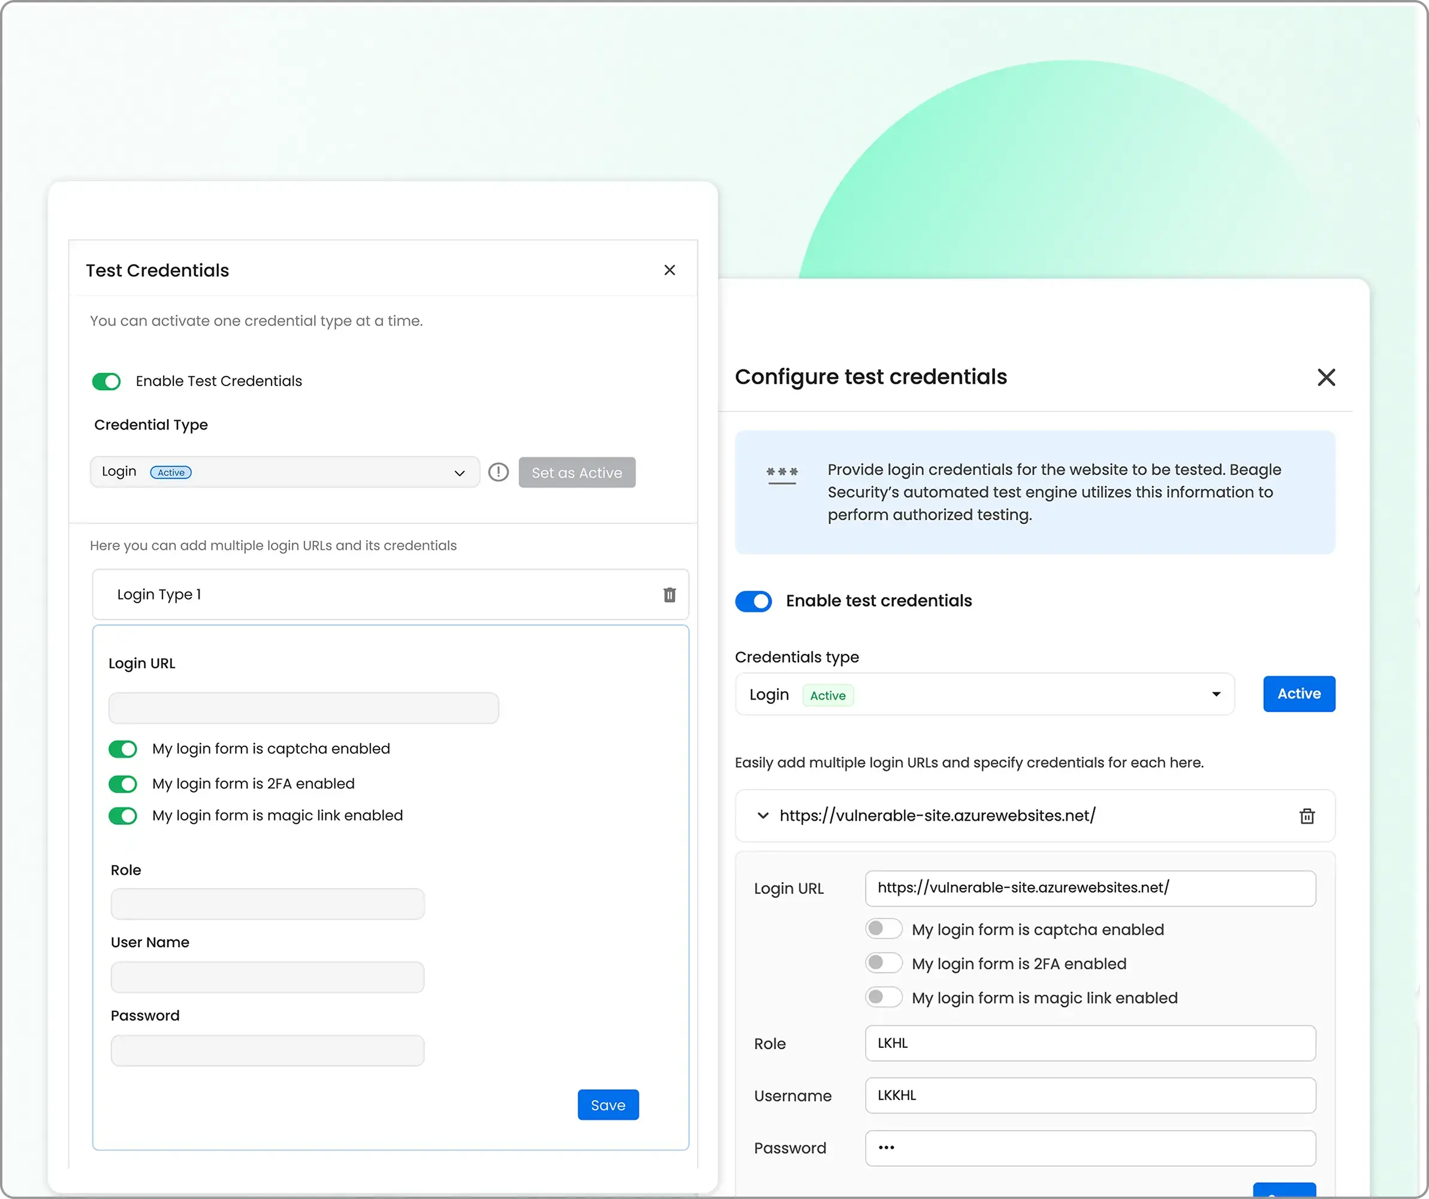This screenshot has width=1429, height=1199.
Task: Toggle Enable test credentials in Configure dialog
Action: [x=753, y=601]
